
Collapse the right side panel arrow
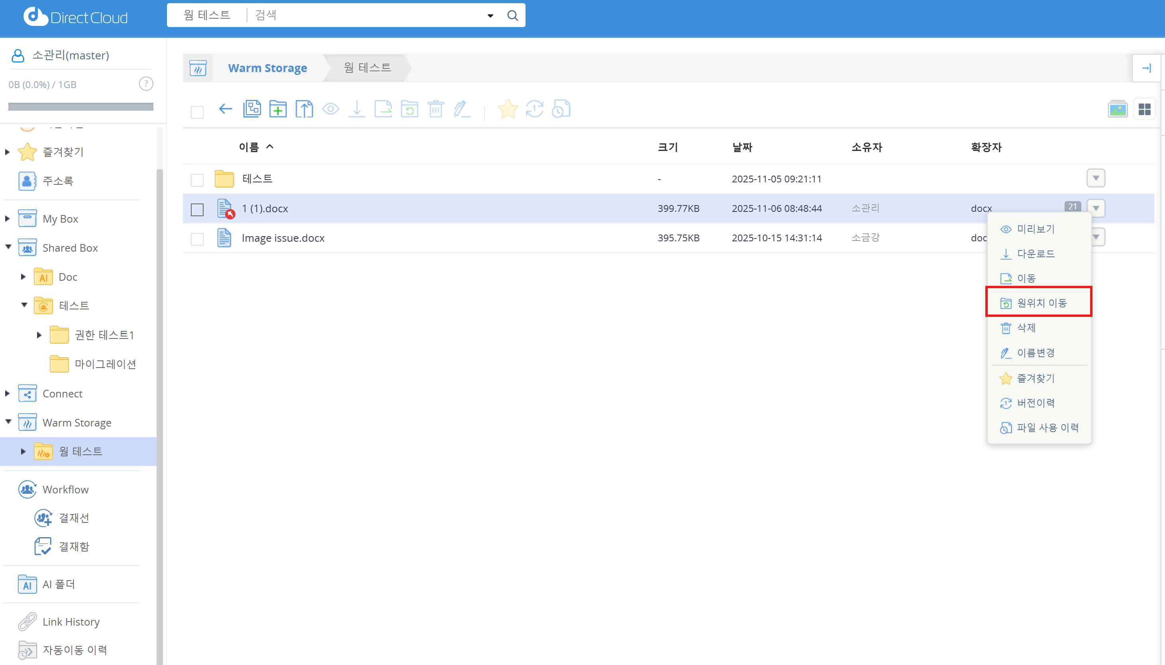pyautogui.click(x=1146, y=68)
